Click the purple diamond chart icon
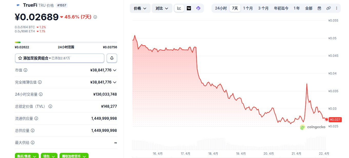Screen dimensions: 349x158 coord(198,8)
